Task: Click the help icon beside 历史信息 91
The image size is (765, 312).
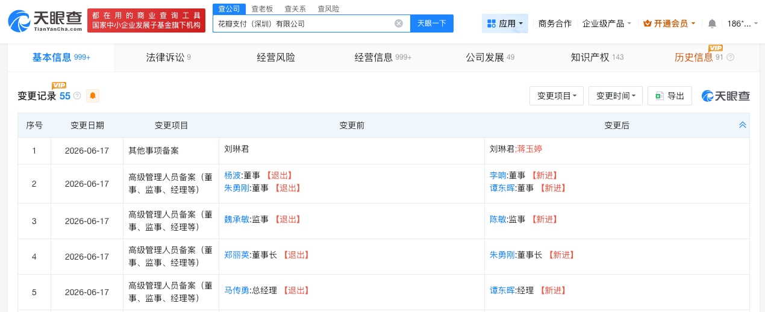Action: (x=731, y=57)
